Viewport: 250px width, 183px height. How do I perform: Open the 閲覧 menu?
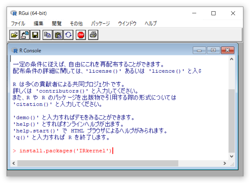click(56, 24)
